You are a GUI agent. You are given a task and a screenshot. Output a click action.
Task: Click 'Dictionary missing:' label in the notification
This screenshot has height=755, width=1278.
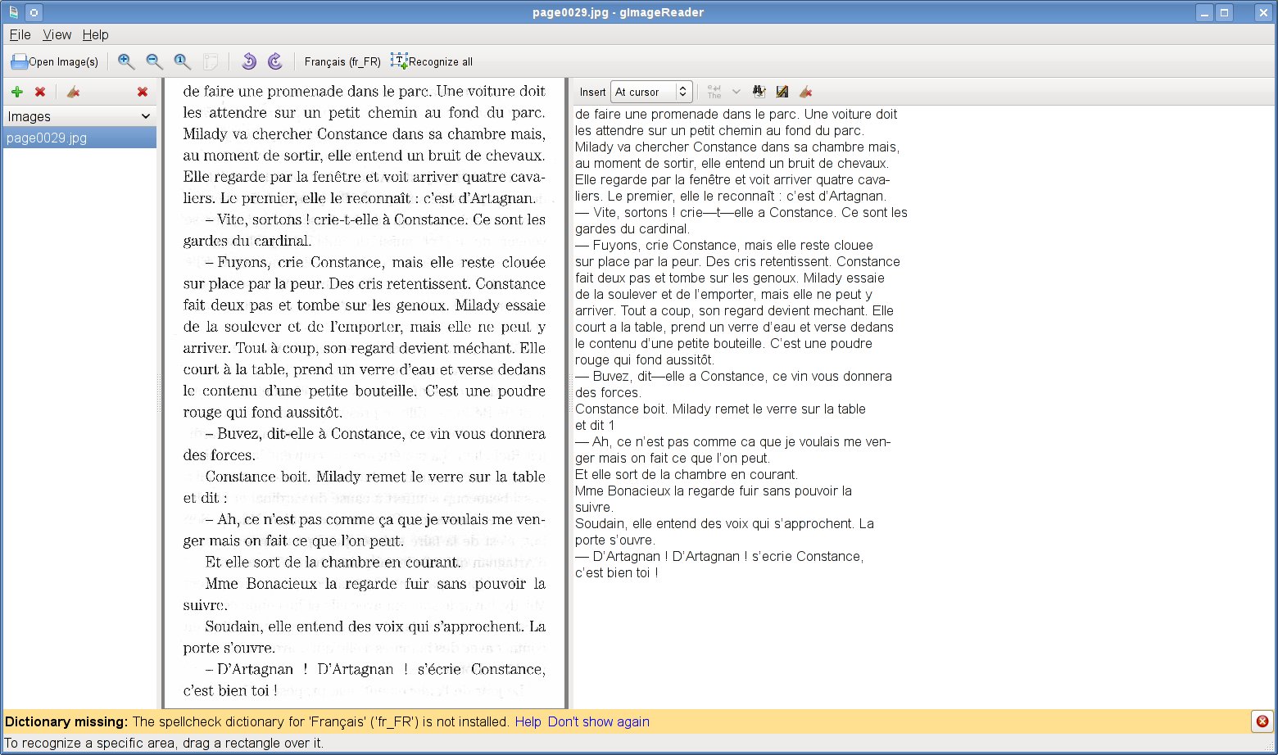(x=66, y=721)
